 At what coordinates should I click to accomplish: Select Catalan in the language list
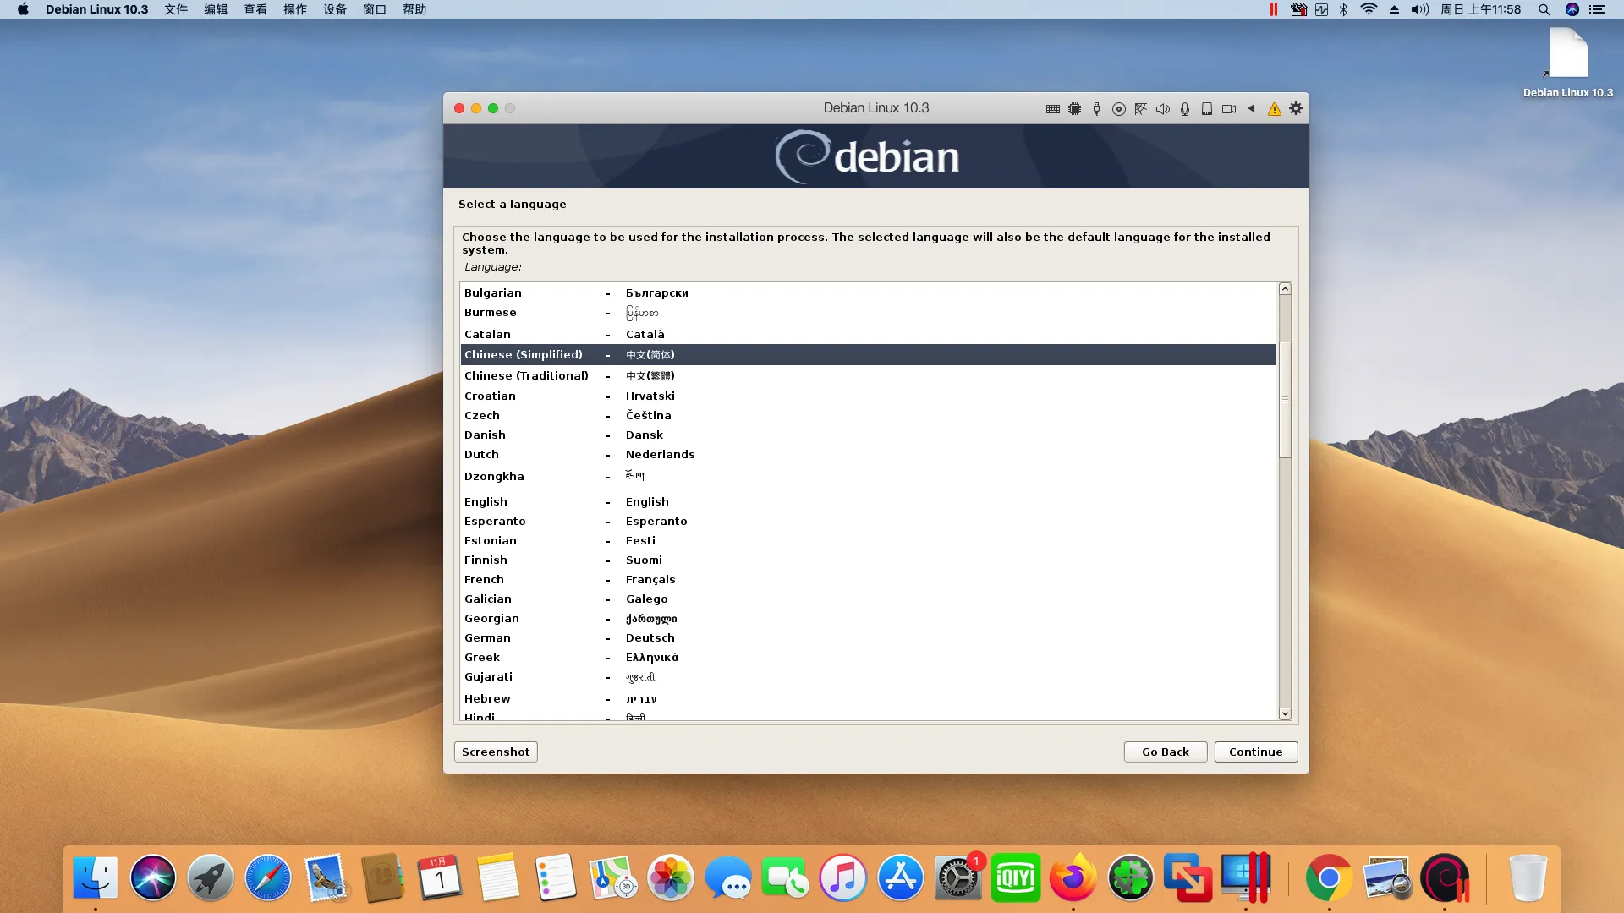[869, 334]
